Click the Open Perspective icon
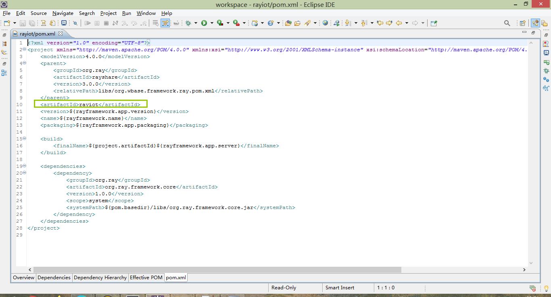This screenshot has width=551, height=297. point(522,23)
